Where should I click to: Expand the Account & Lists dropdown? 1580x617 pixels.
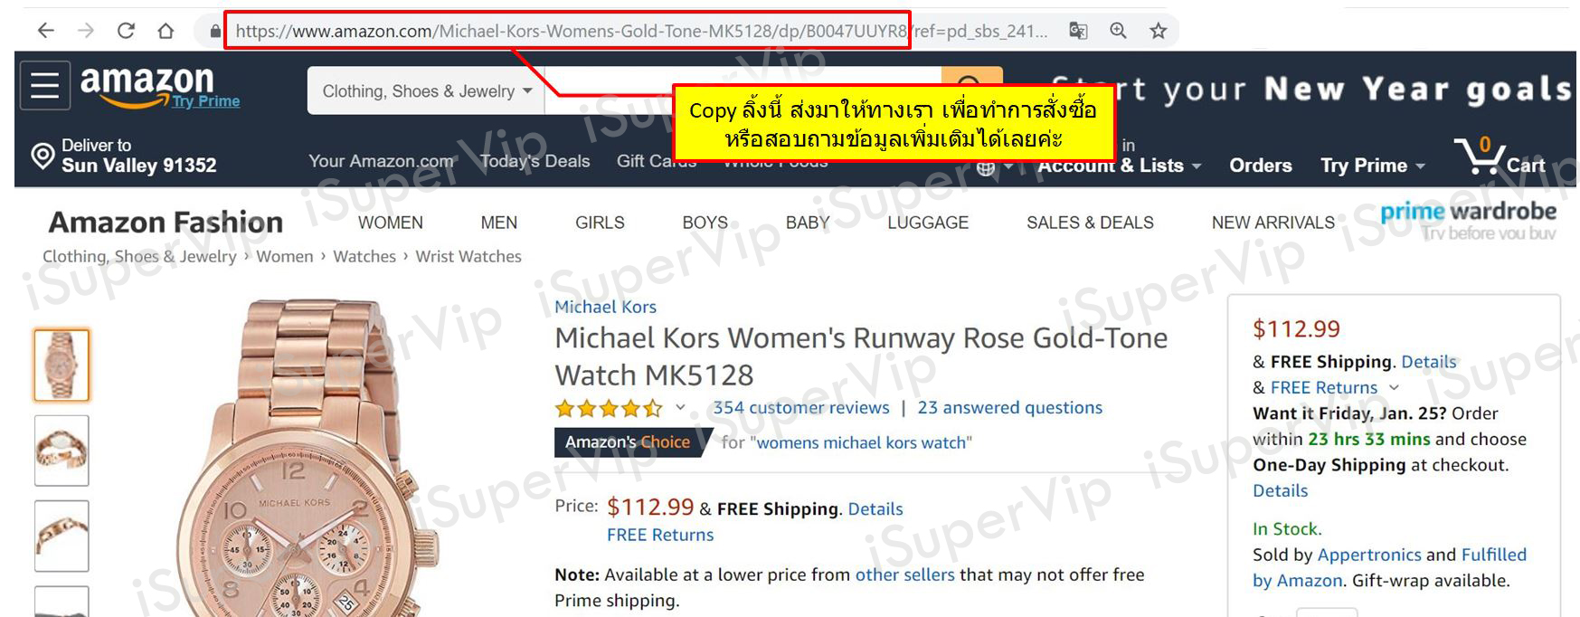(x=1120, y=166)
